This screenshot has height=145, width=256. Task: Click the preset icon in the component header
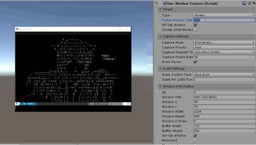(249, 3)
